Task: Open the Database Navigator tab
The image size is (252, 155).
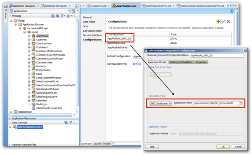Action: click(x=55, y=6)
